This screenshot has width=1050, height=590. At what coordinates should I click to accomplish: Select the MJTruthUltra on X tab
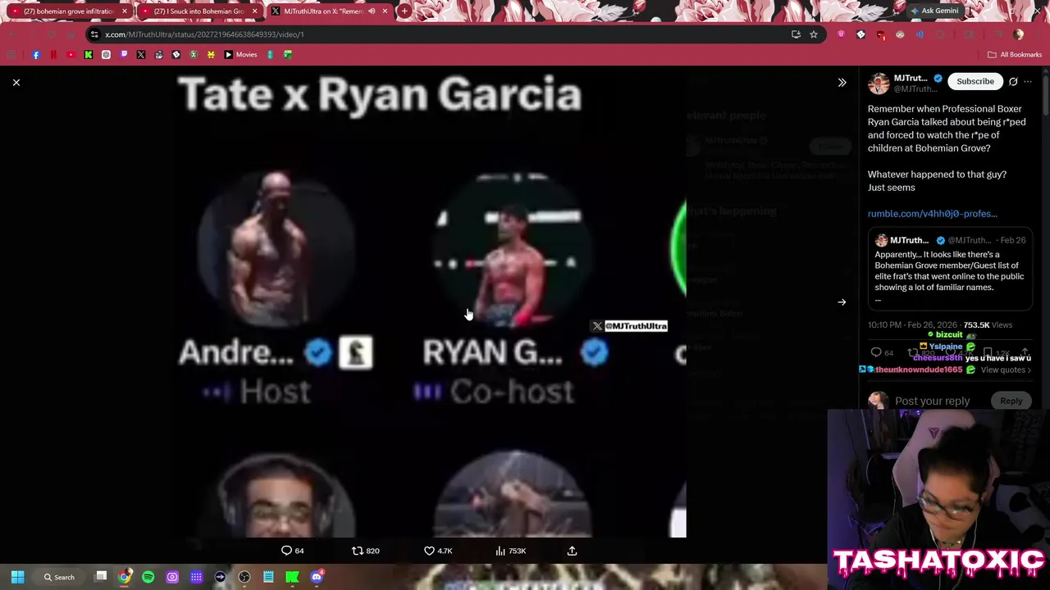[x=324, y=11]
